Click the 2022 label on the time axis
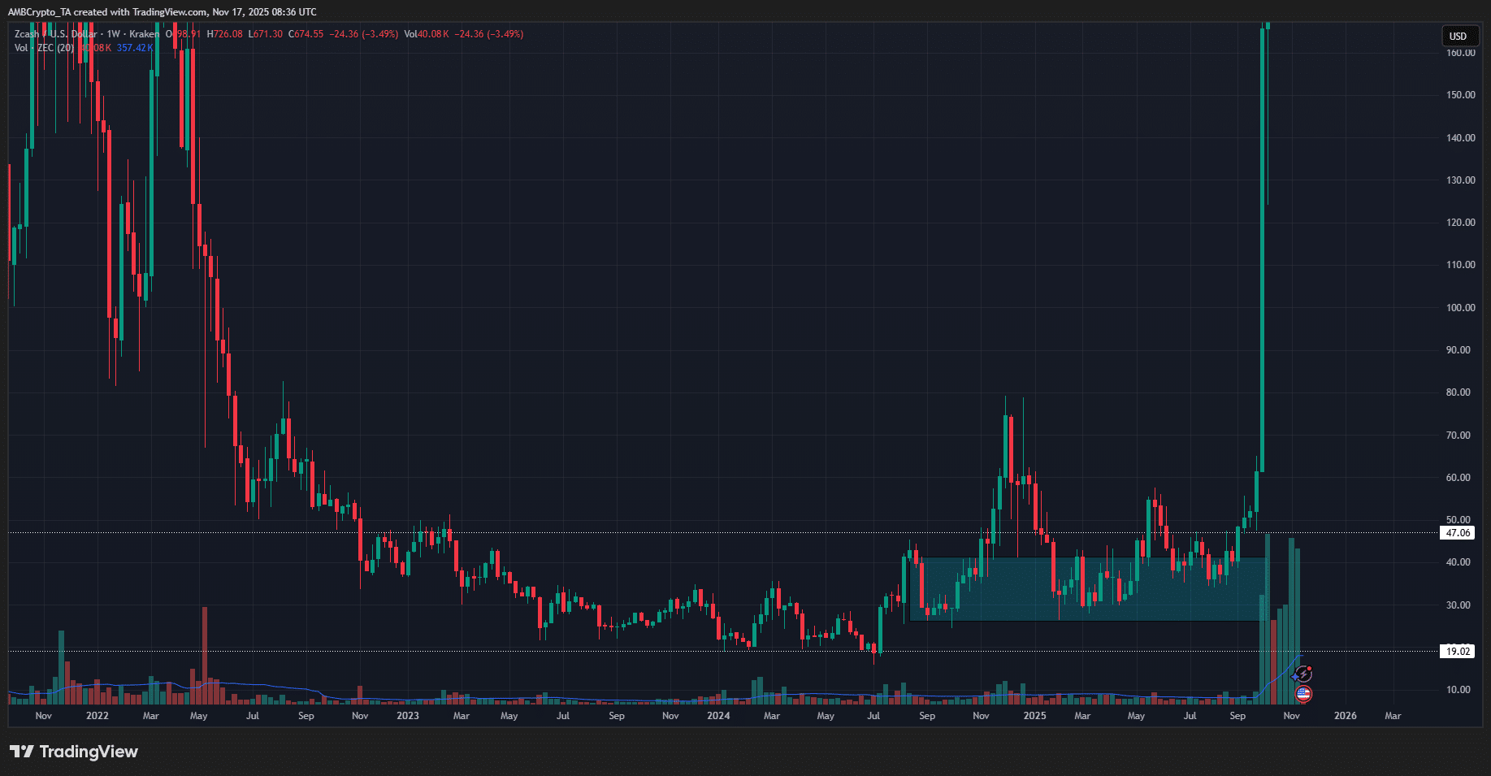Viewport: 1491px width, 776px height. click(98, 716)
